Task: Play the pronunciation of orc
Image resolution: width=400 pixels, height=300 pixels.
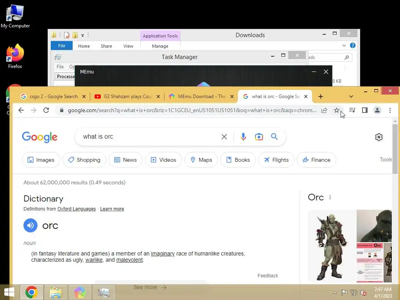Action: coord(30,225)
